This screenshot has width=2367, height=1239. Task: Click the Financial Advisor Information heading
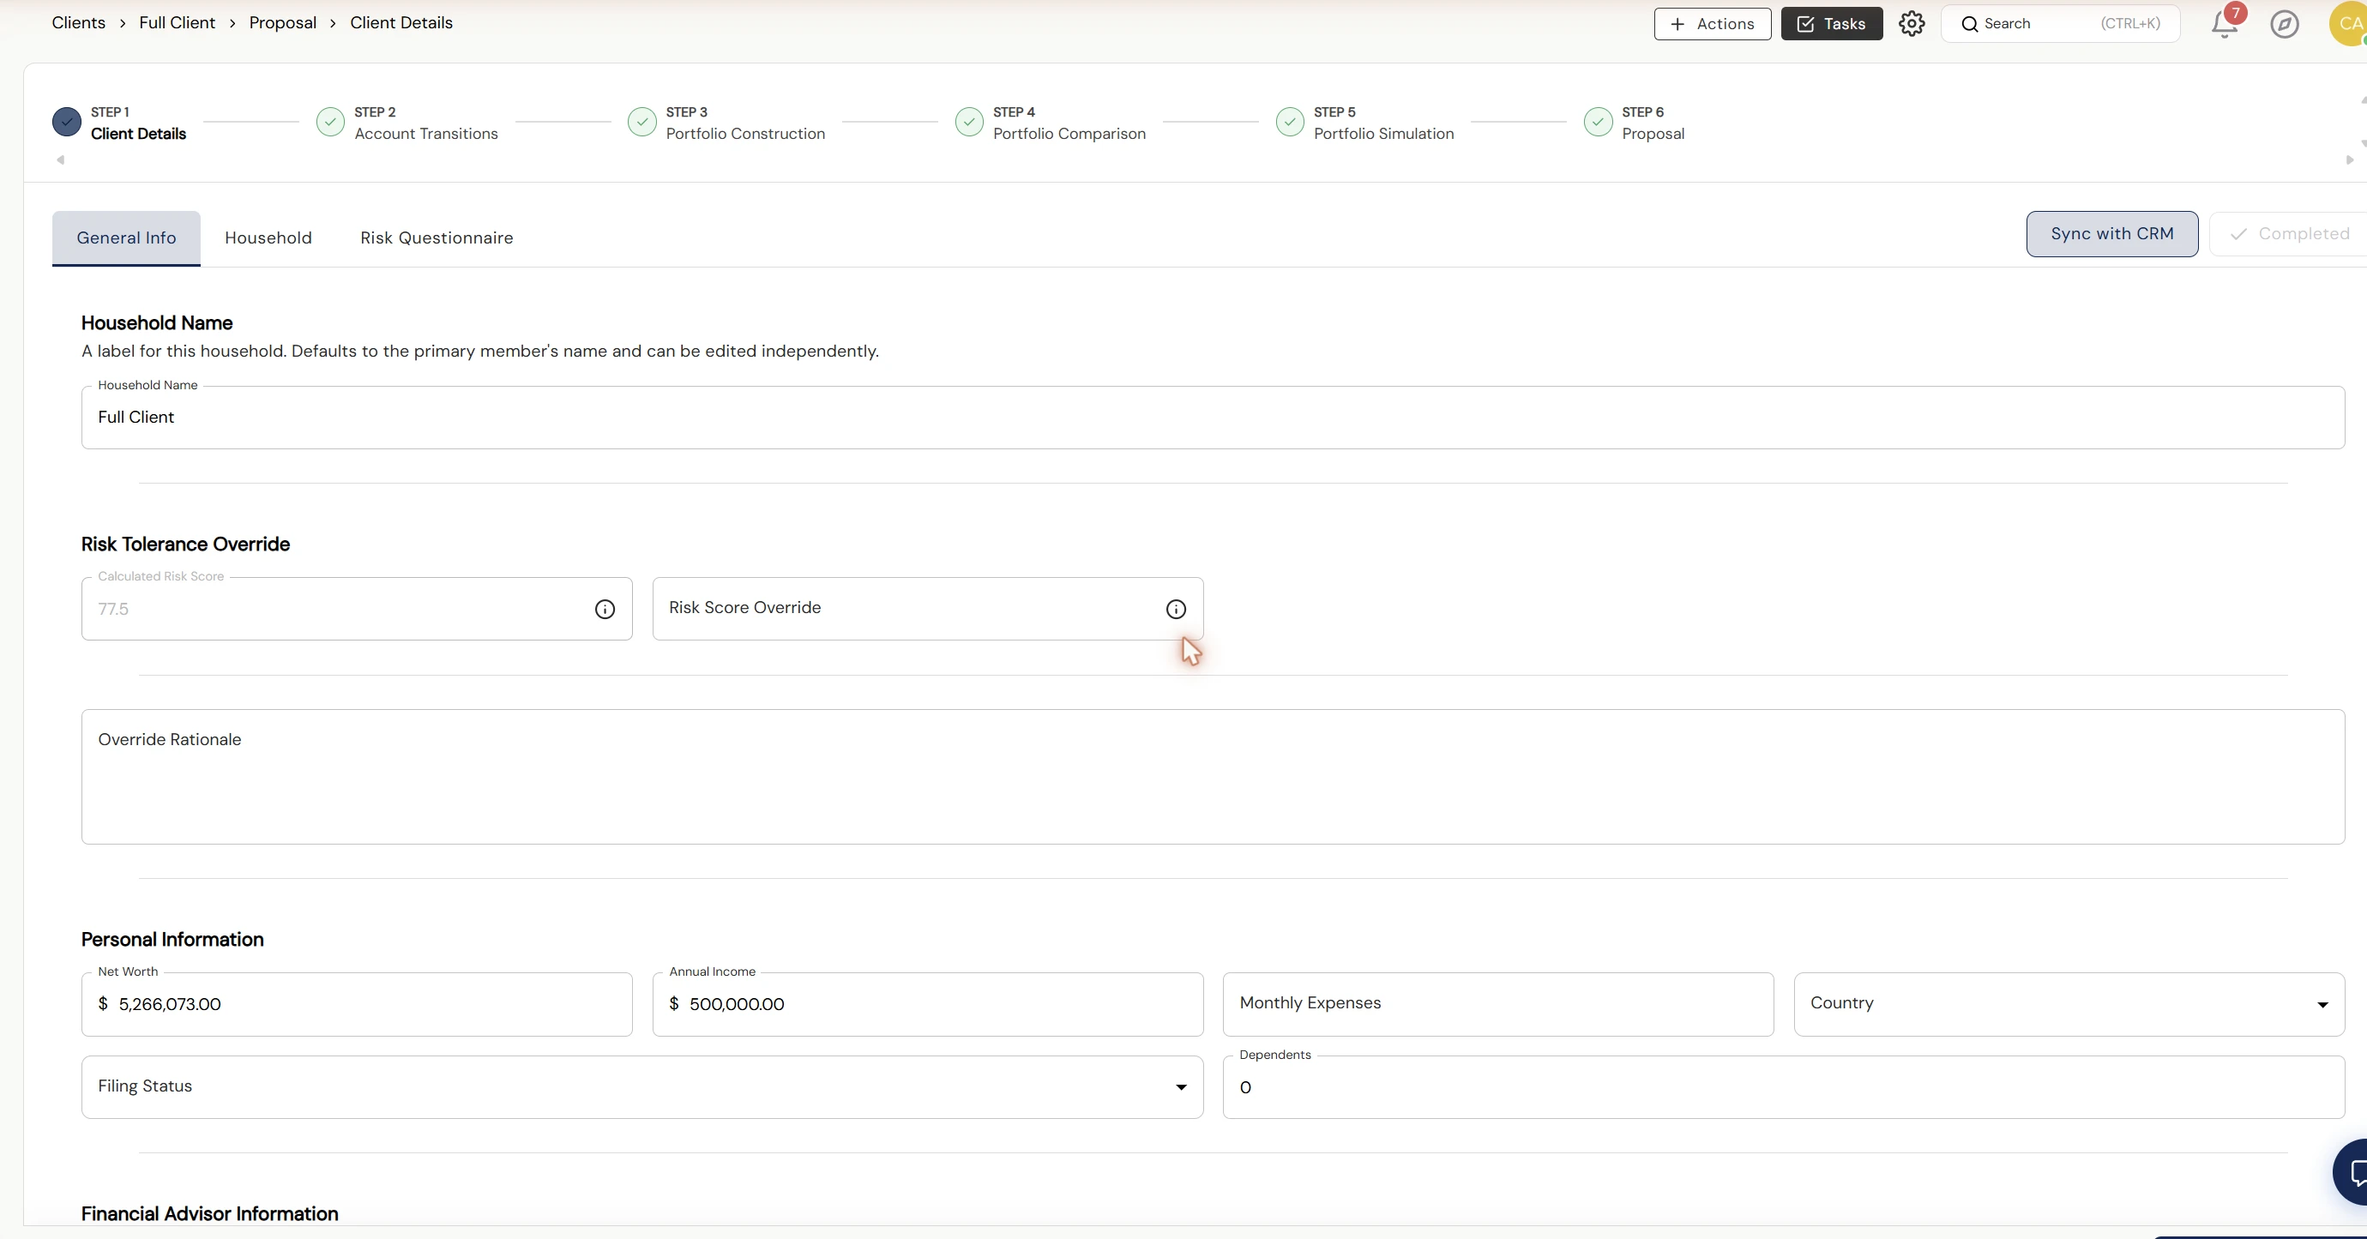(209, 1214)
